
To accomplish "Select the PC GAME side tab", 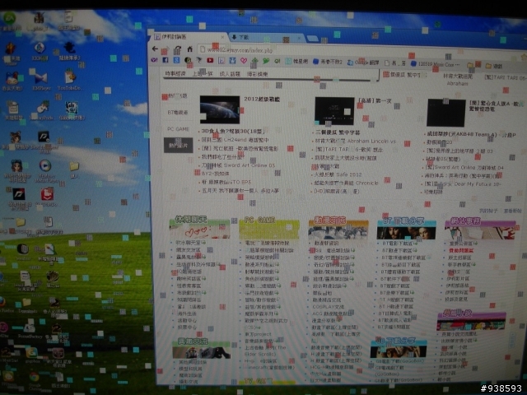I will tap(178, 129).
